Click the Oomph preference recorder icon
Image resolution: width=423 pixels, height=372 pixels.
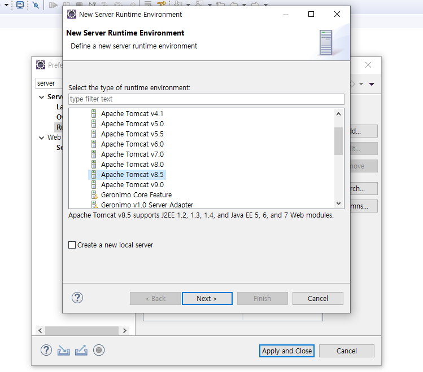click(99, 350)
